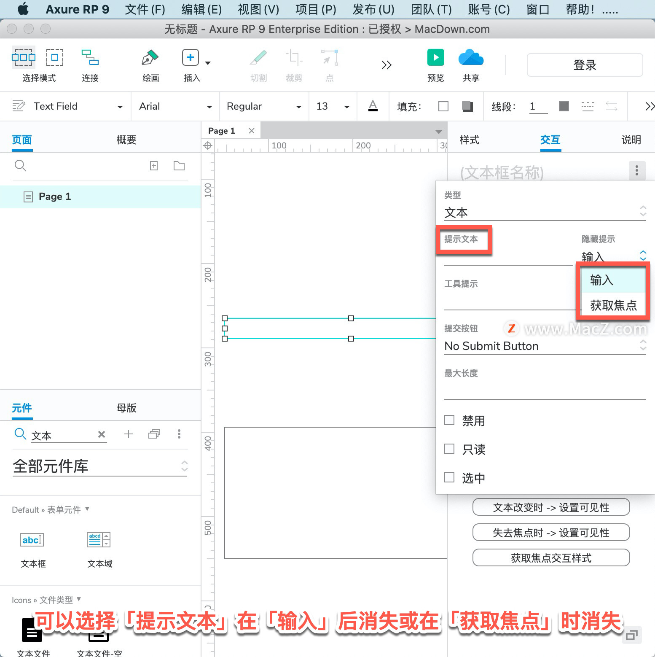Switch to the 交互 interactions tab
The width and height of the screenshot is (655, 657).
(x=550, y=140)
